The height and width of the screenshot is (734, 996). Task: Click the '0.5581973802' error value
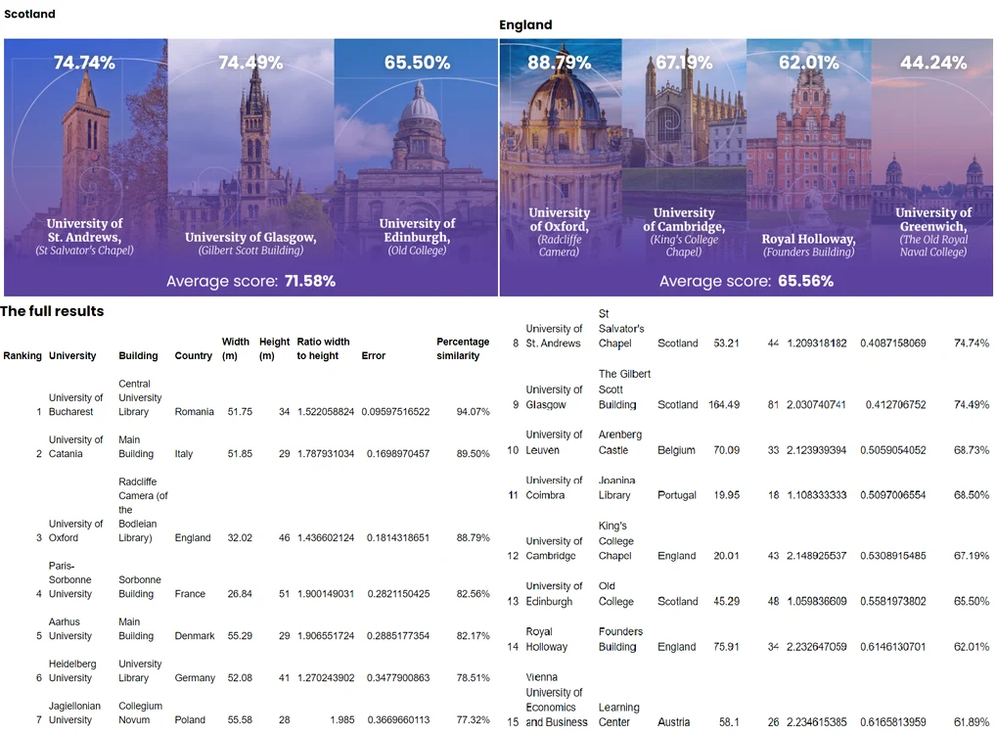(893, 601)
